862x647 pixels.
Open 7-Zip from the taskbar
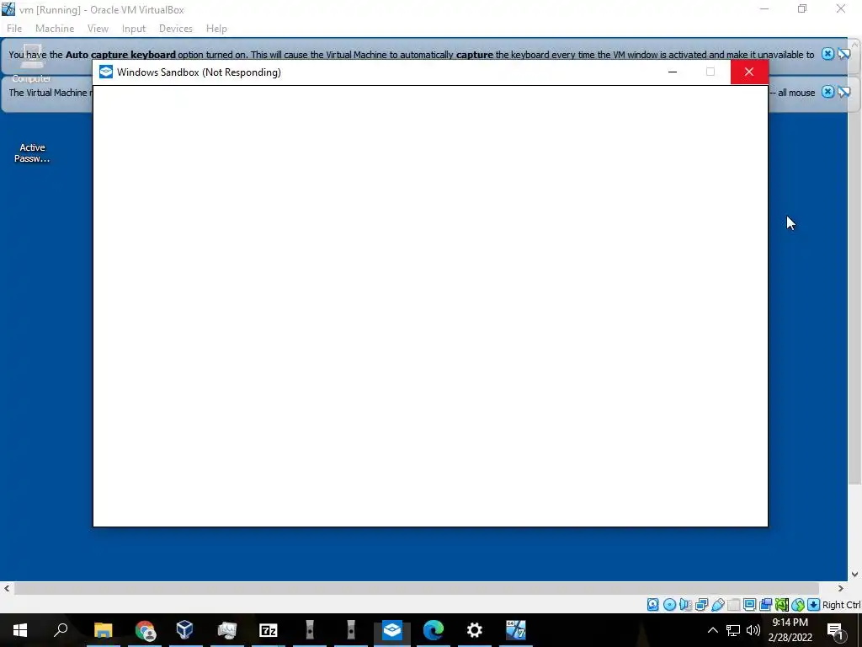(269, 630)
